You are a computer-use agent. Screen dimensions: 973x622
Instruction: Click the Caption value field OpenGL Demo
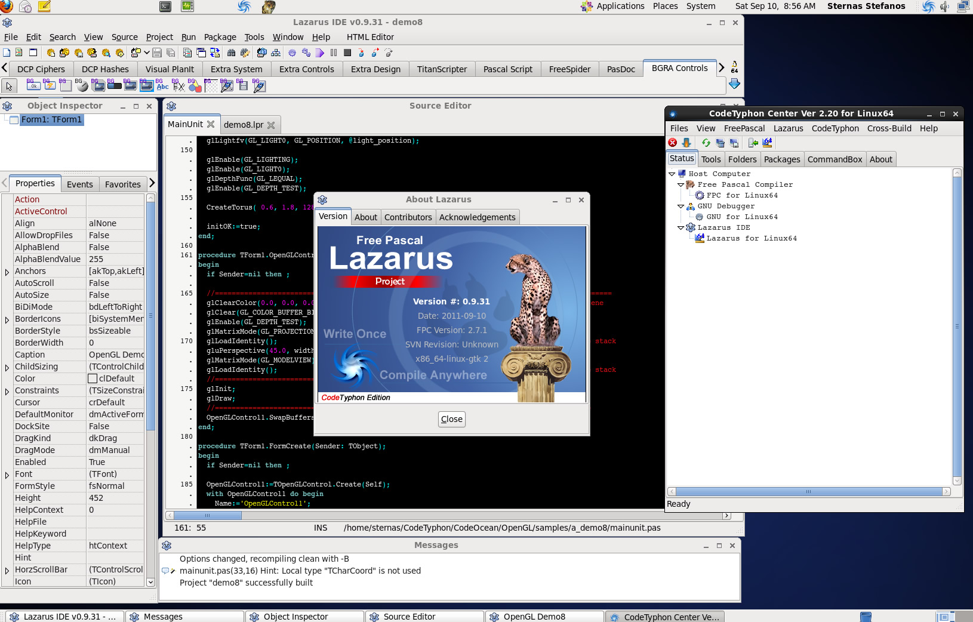(116, 355)
